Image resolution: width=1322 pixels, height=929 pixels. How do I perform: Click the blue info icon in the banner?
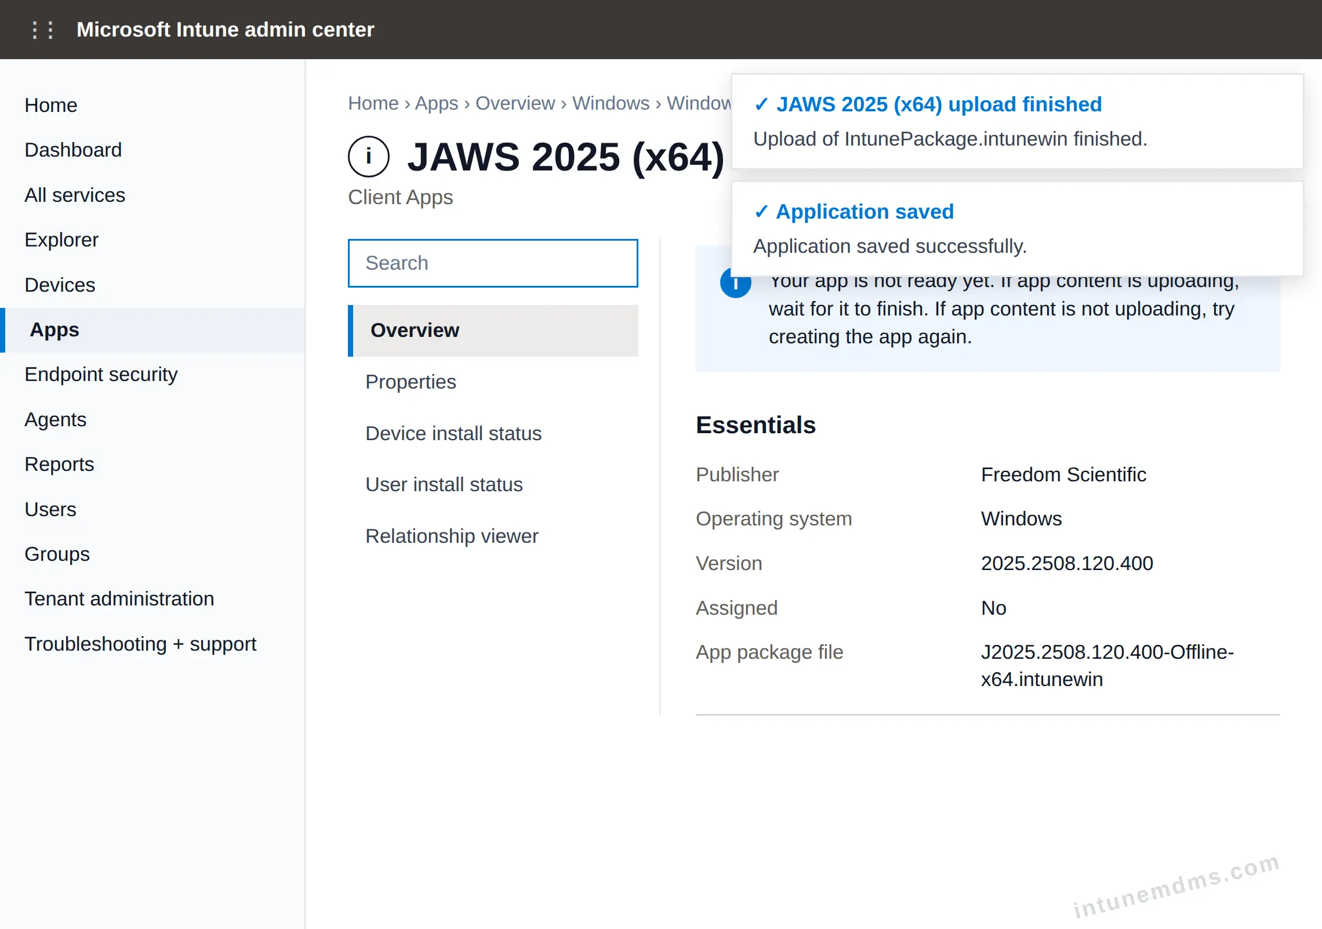tap(735, 284)
